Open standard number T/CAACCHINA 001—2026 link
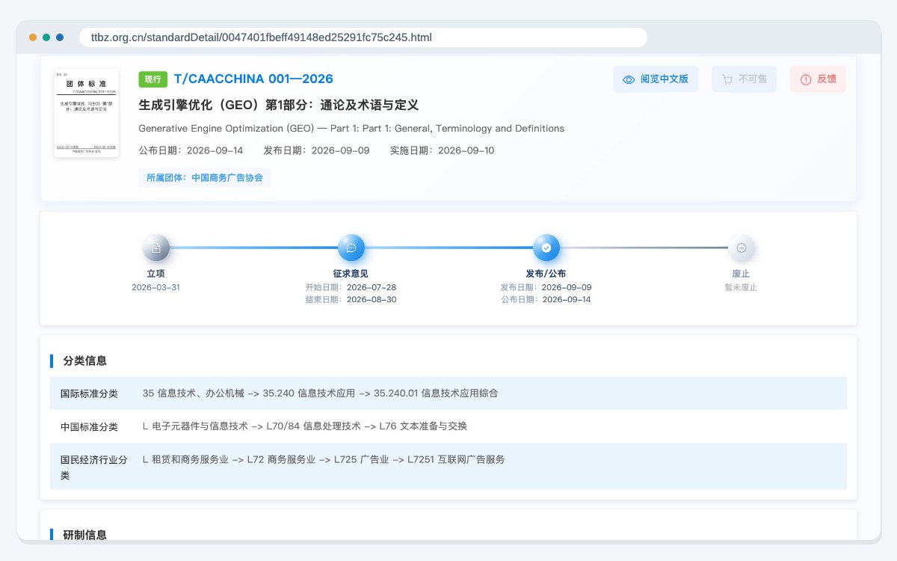897x561 pixels. pos(253,79)
